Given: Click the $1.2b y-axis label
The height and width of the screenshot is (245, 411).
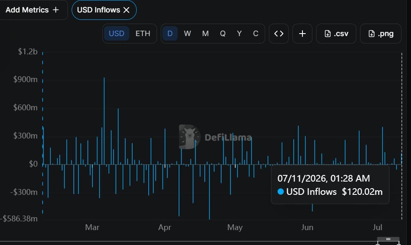Looking at the screenshot, I should pos(27,51).
